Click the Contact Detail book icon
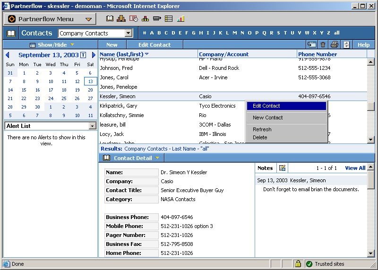 tap(107, 158)
